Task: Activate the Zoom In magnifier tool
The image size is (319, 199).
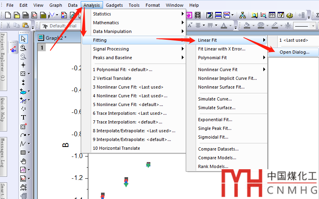Action: (x=23, y=47)
